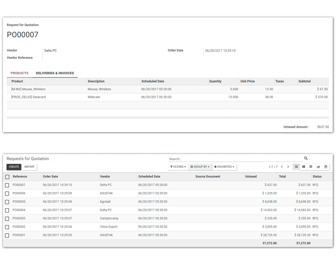Switch to the Products tab
The height and width of the screenshot is (265, 336).
click(x=19, y=73)
